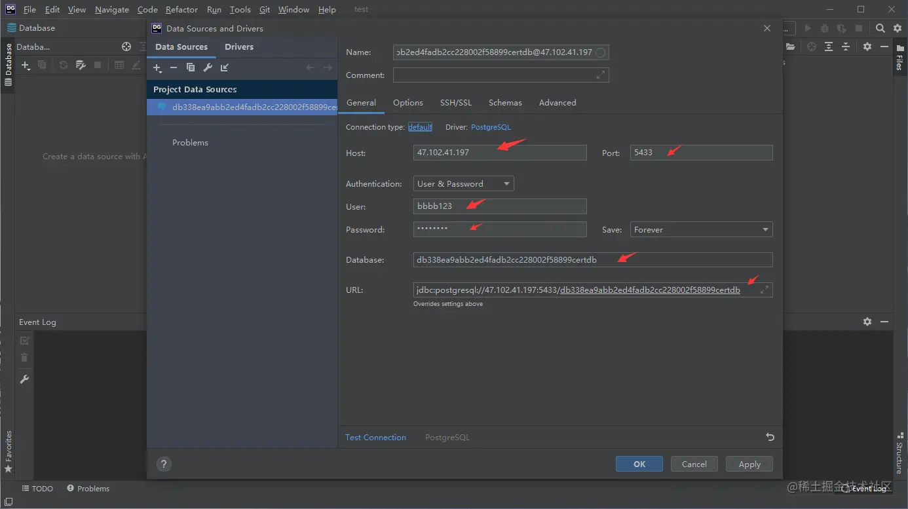
Task: Open the Structure tool window on the right
Action: coord(900,453)
